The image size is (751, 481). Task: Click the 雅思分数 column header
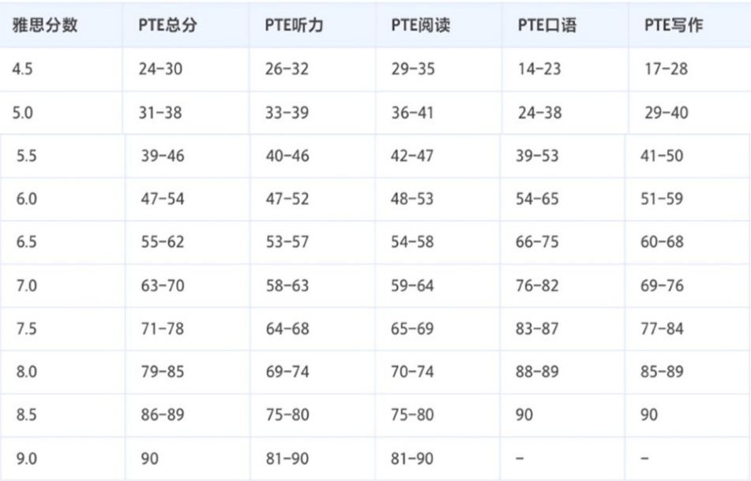(45, 24)
